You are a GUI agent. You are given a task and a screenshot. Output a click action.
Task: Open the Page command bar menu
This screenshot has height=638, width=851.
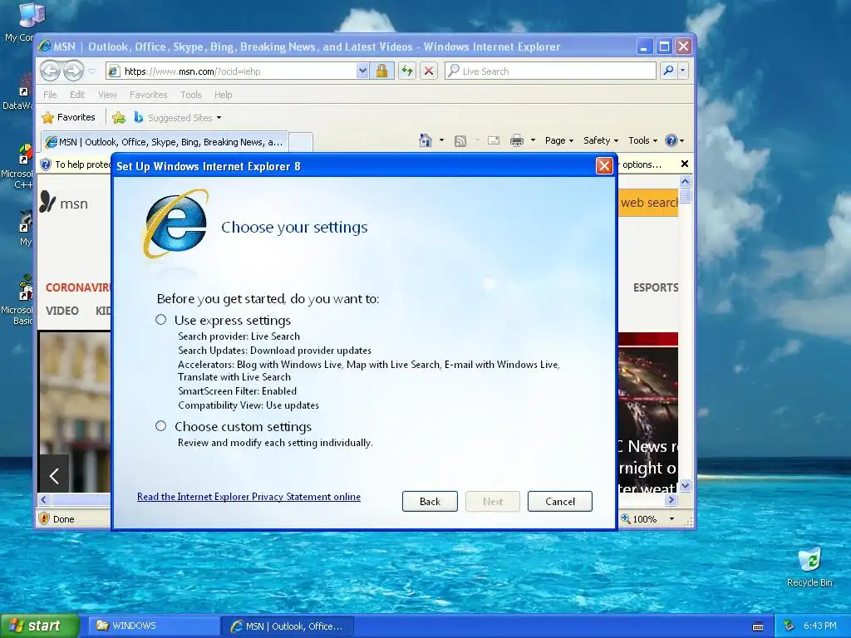559,140
